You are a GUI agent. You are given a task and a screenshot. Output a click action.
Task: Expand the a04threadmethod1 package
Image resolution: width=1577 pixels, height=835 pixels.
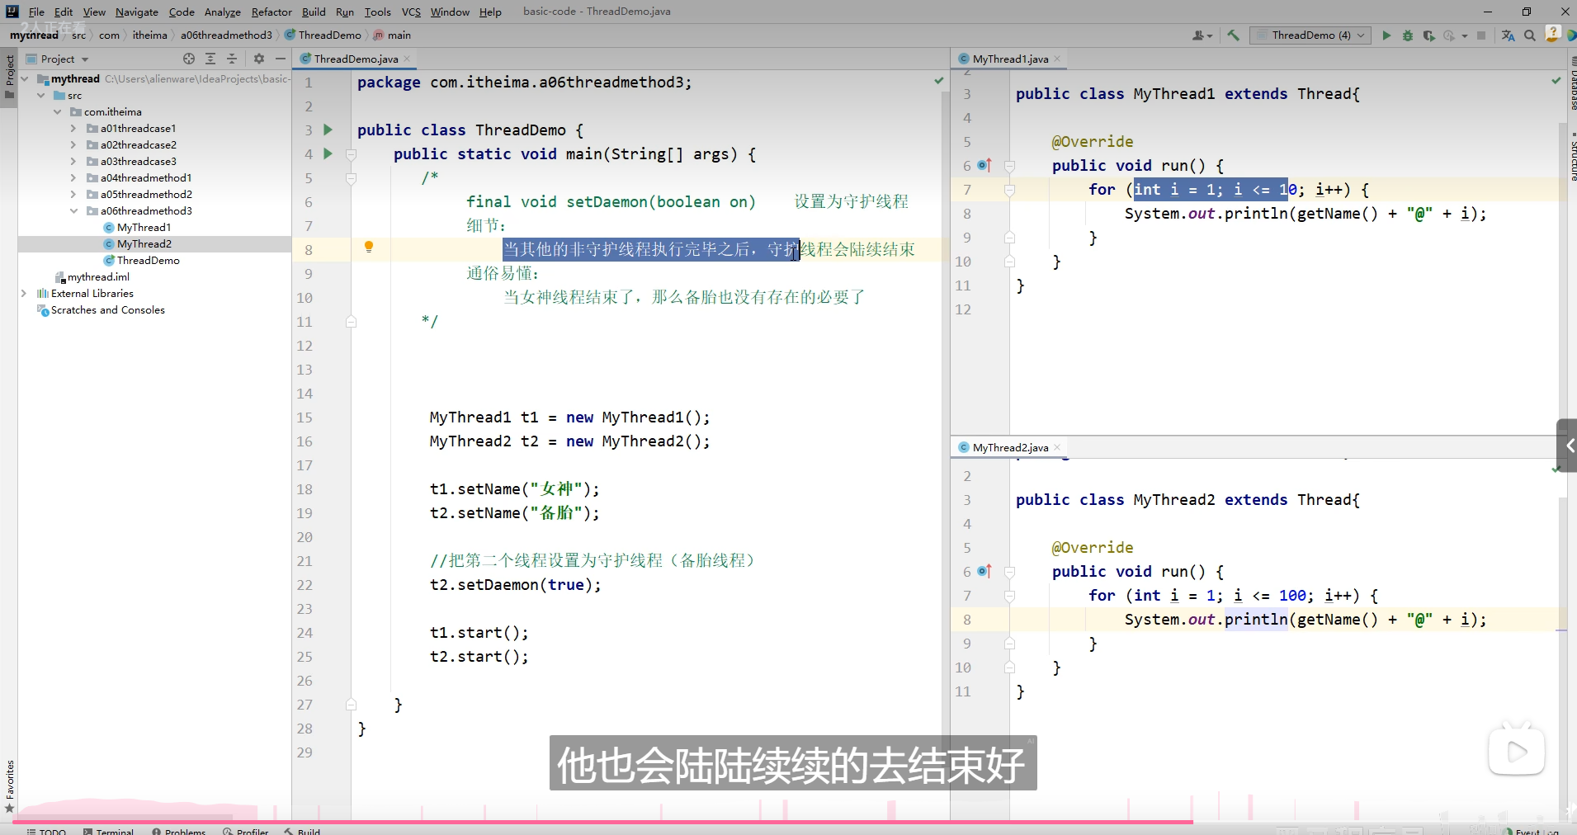[73, 178]
